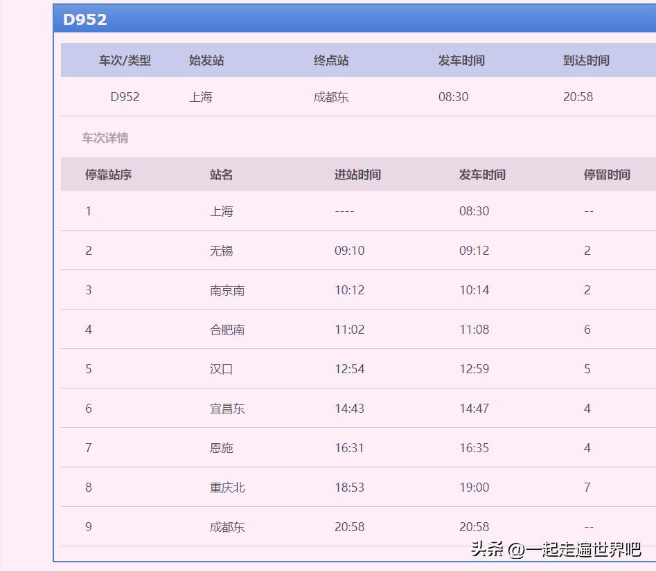The height and width of the screenshot is (572, 656).
Task: Select the 无锡 station name
Action: (222, 251)
